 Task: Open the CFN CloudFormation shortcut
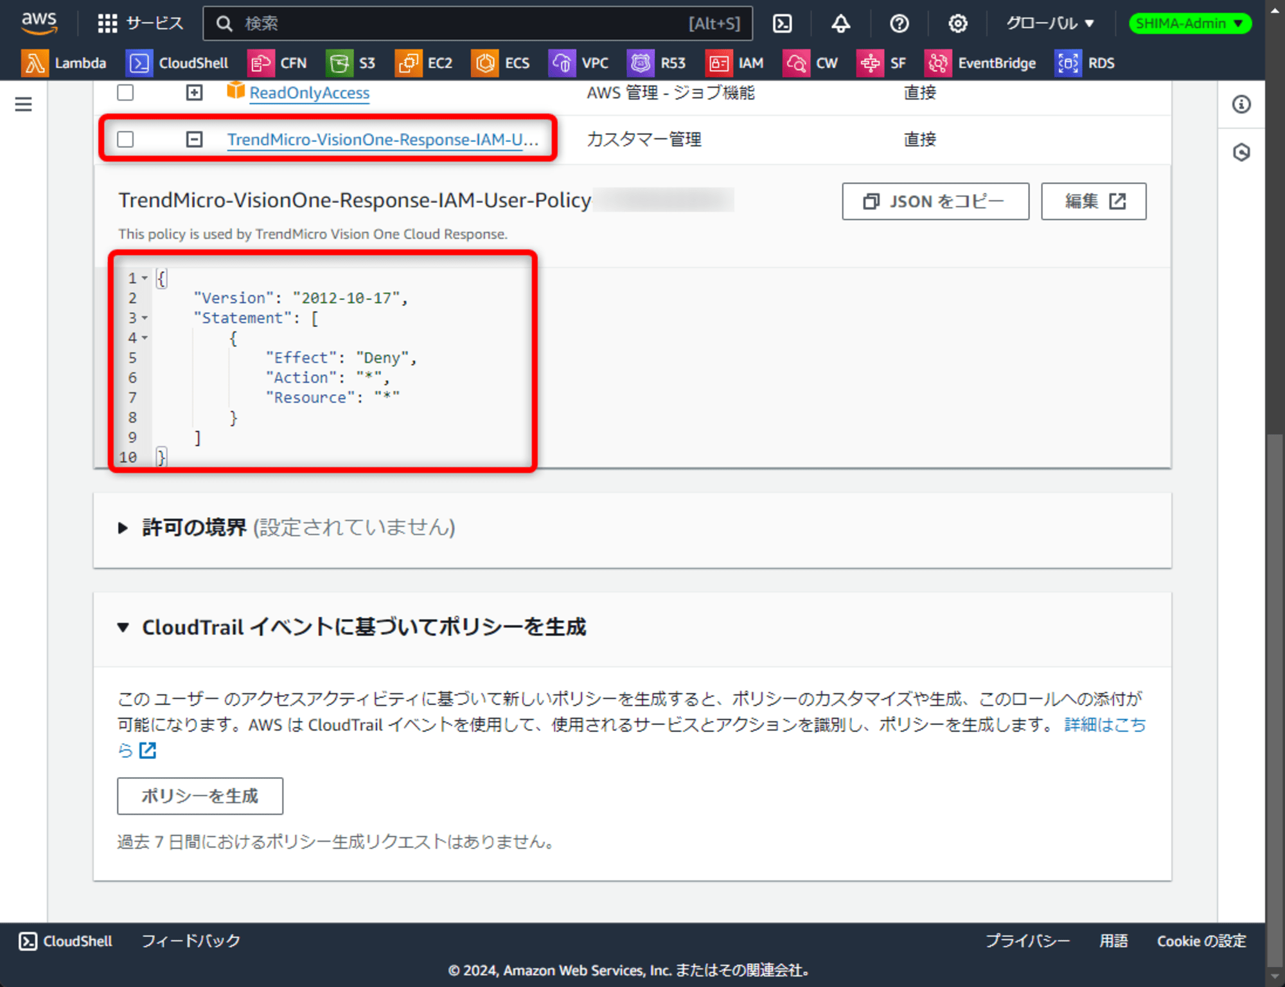[x=278, y=63]
